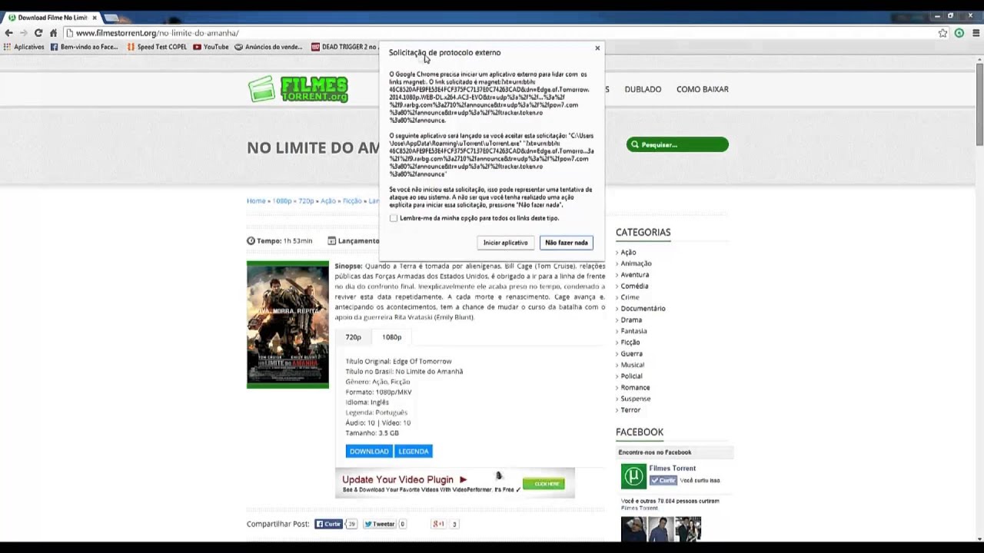Switch to the 720p tab
984x553 pixels.
point(353,337)
